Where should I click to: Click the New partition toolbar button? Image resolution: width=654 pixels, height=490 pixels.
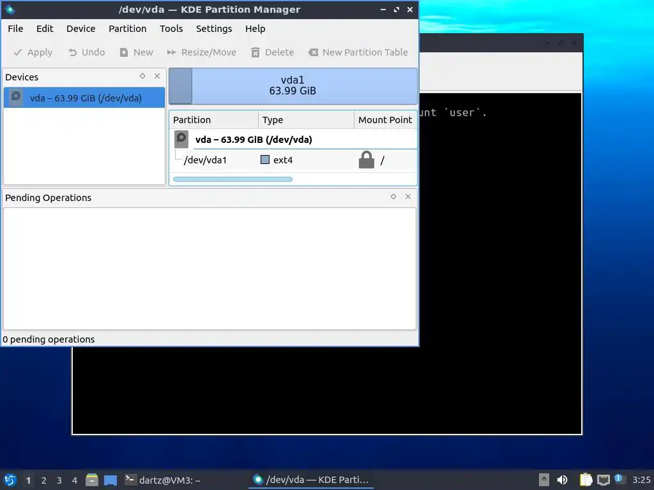coord(137,52)
